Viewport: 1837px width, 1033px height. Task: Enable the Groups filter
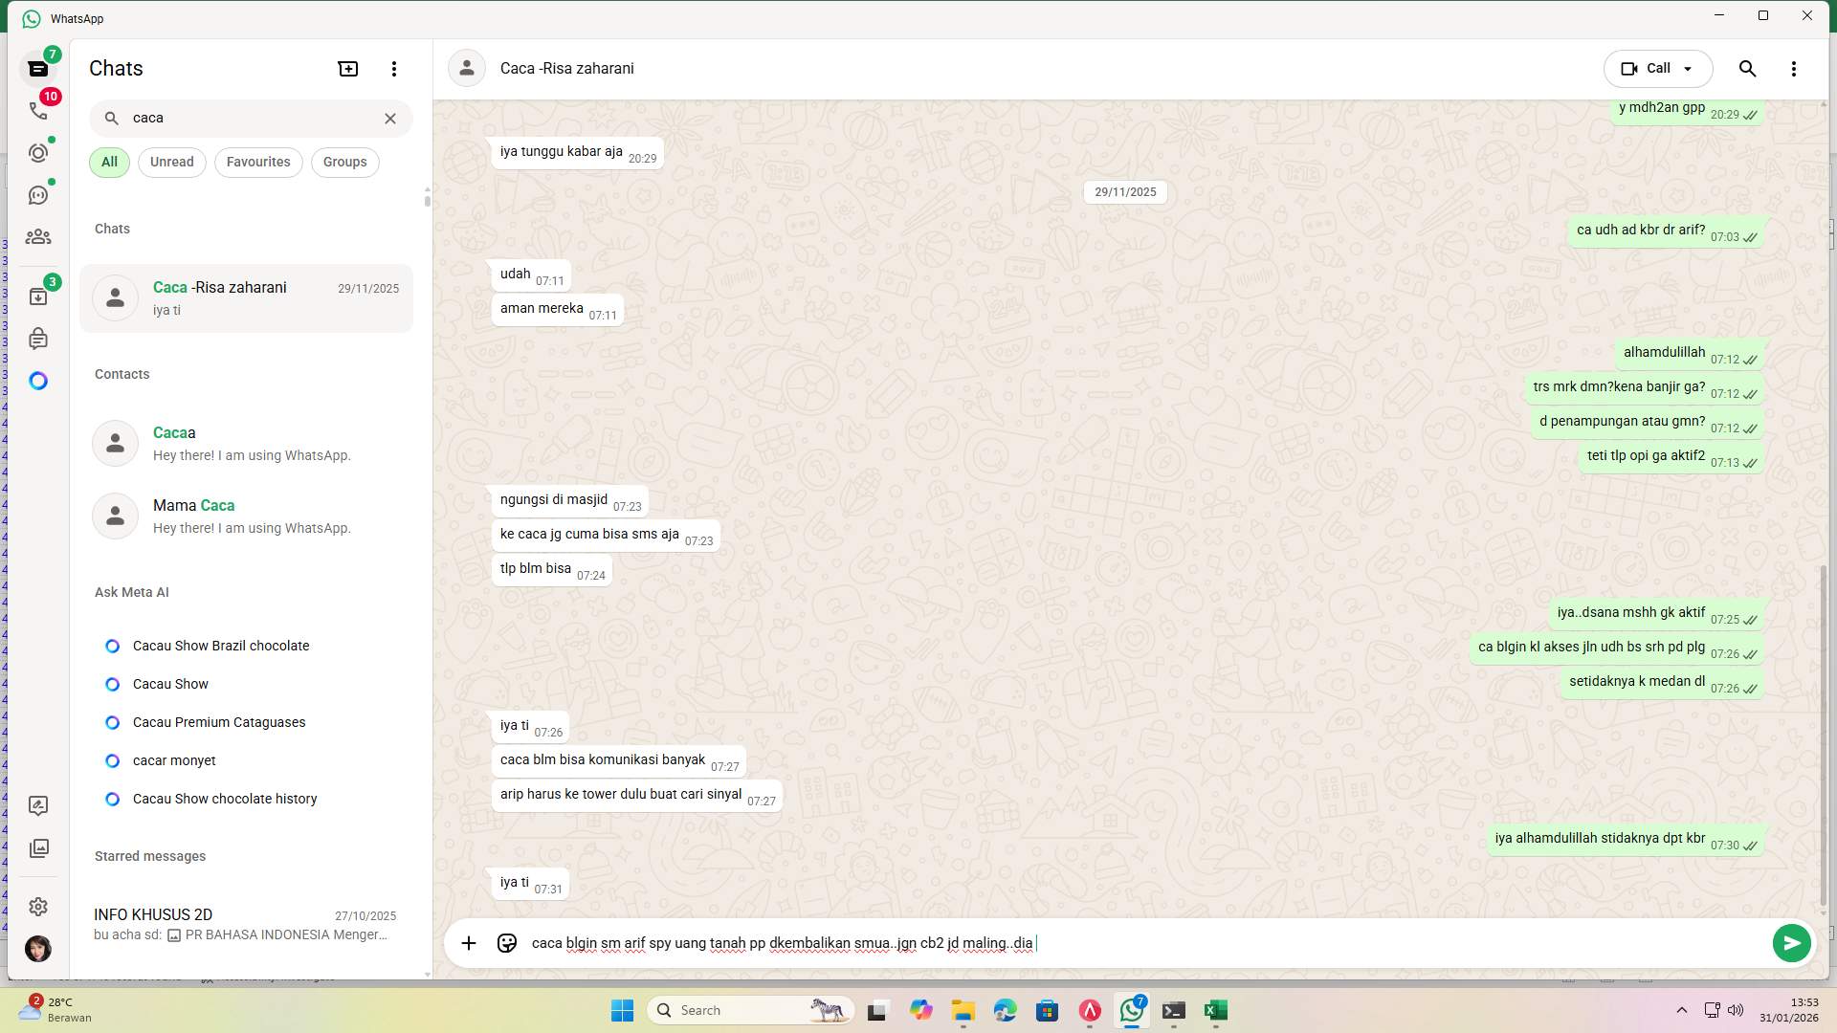pos(344,162)
